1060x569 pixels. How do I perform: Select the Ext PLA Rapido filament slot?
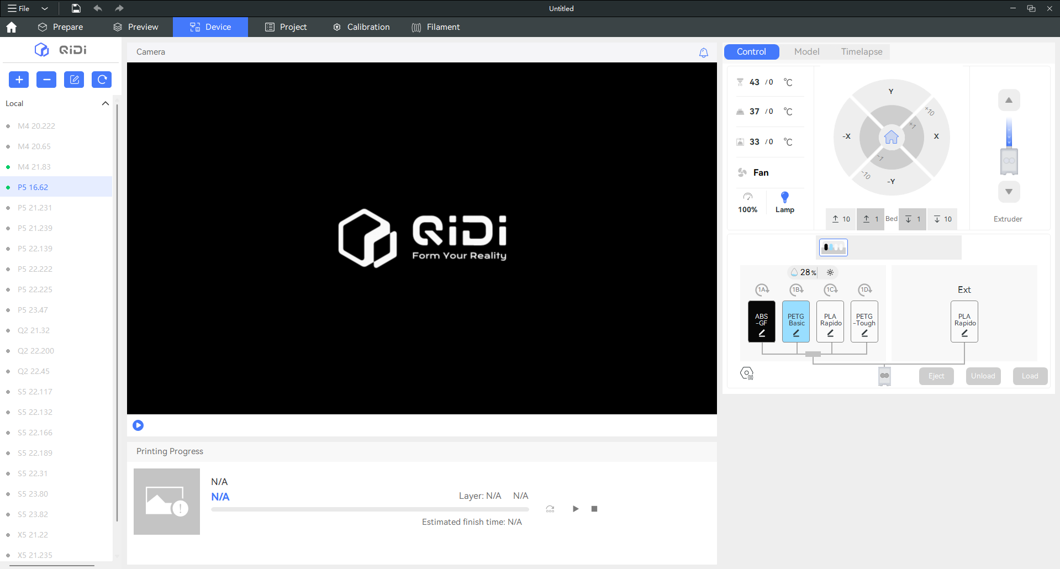(964, 322)
